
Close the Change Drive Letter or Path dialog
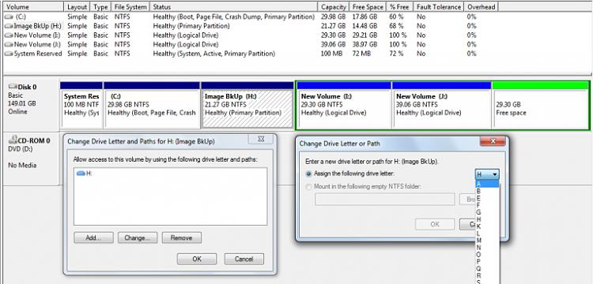pos(493,141)
